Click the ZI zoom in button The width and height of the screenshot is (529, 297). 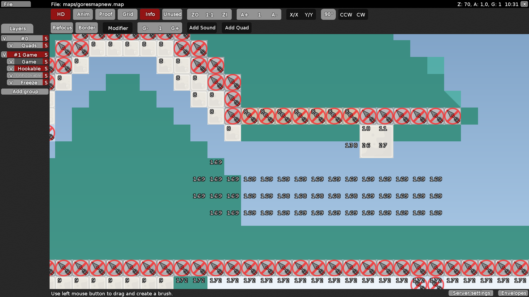pos(225,15)
